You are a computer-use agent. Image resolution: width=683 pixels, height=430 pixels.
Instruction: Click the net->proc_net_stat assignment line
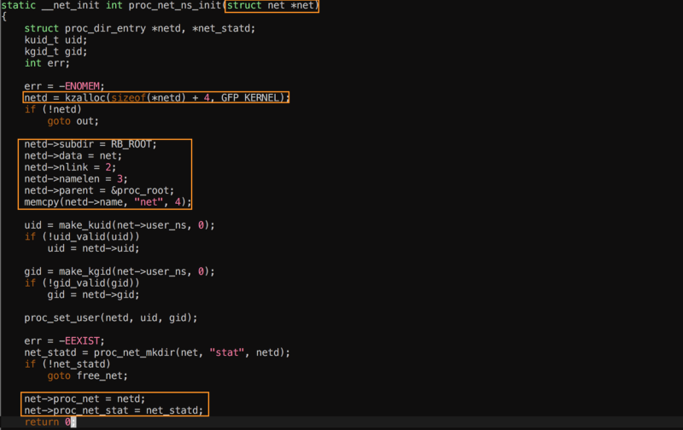click(114, 410)
